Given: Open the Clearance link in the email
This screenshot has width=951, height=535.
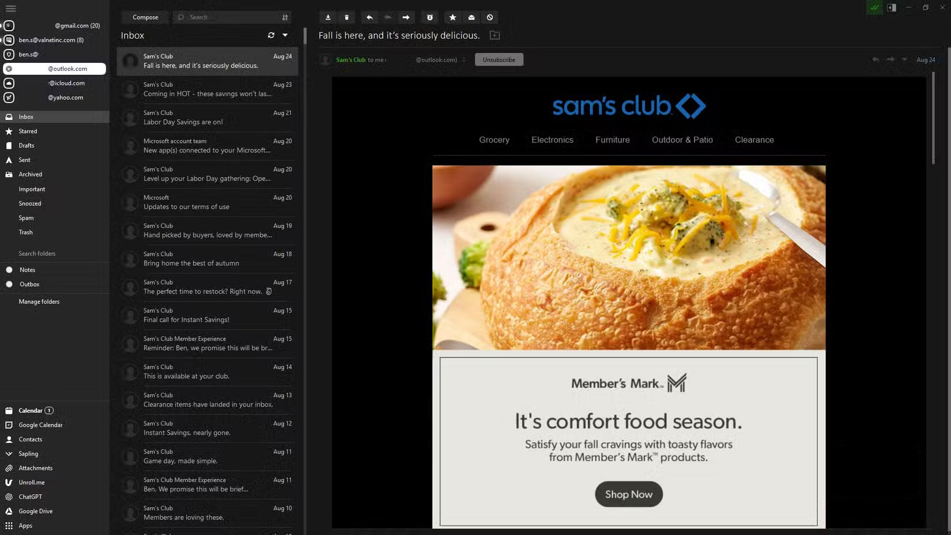Looking at the screenshot, I should click(x=754, y=140).
